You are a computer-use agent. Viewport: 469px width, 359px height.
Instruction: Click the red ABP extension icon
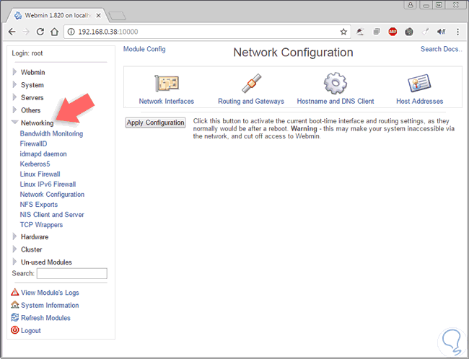[x=393, y=32]
